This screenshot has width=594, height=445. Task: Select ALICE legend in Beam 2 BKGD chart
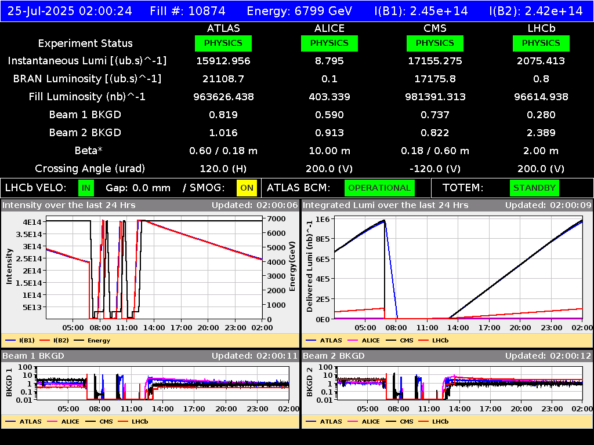point(364,421)
